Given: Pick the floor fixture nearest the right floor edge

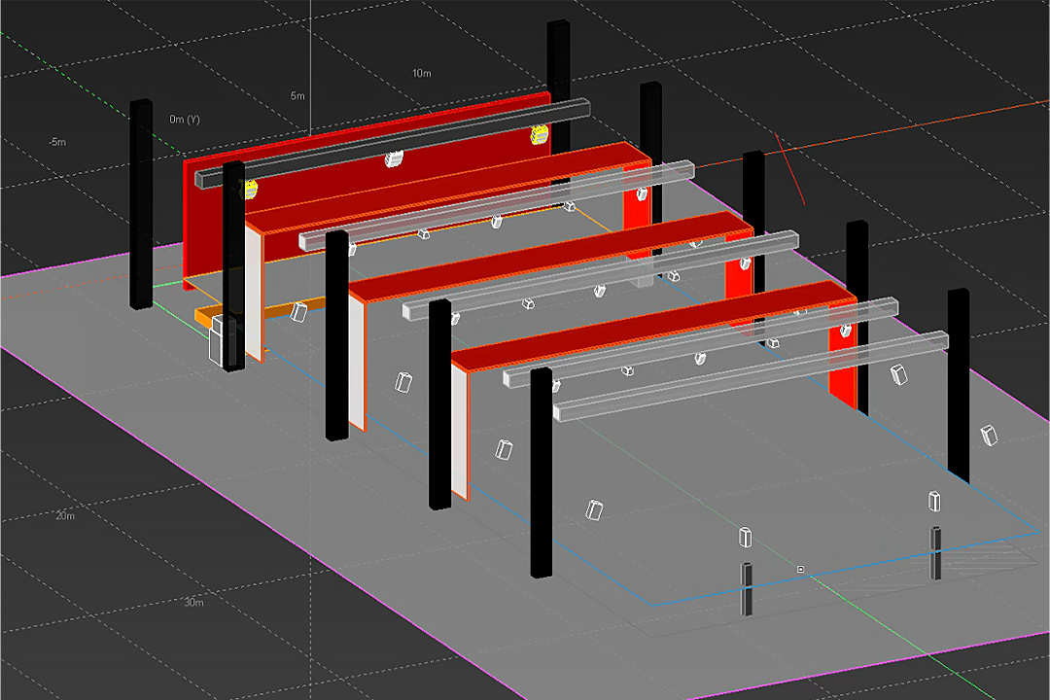Looking at the screenshot, I should click(990, 434).
